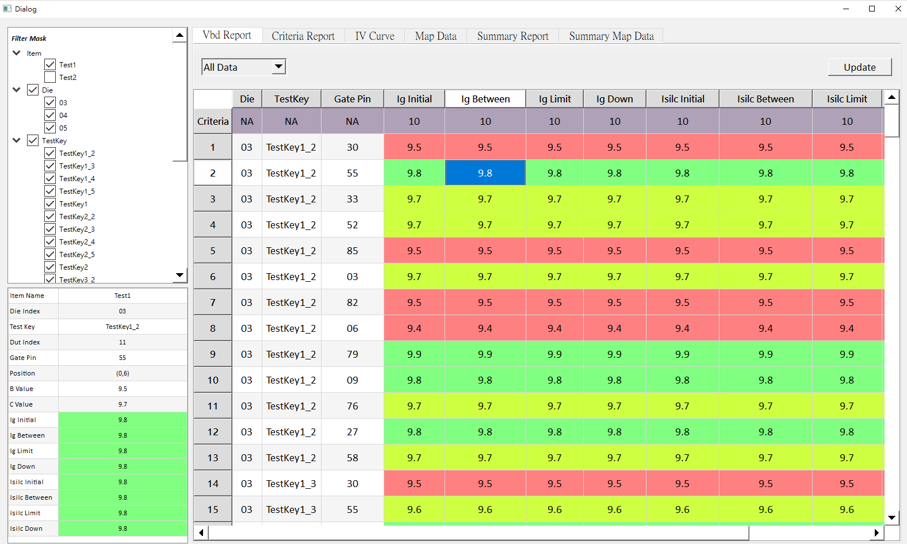Click table horizontal scroll-left arrow
907x544 pixels.
pos(201,532)
